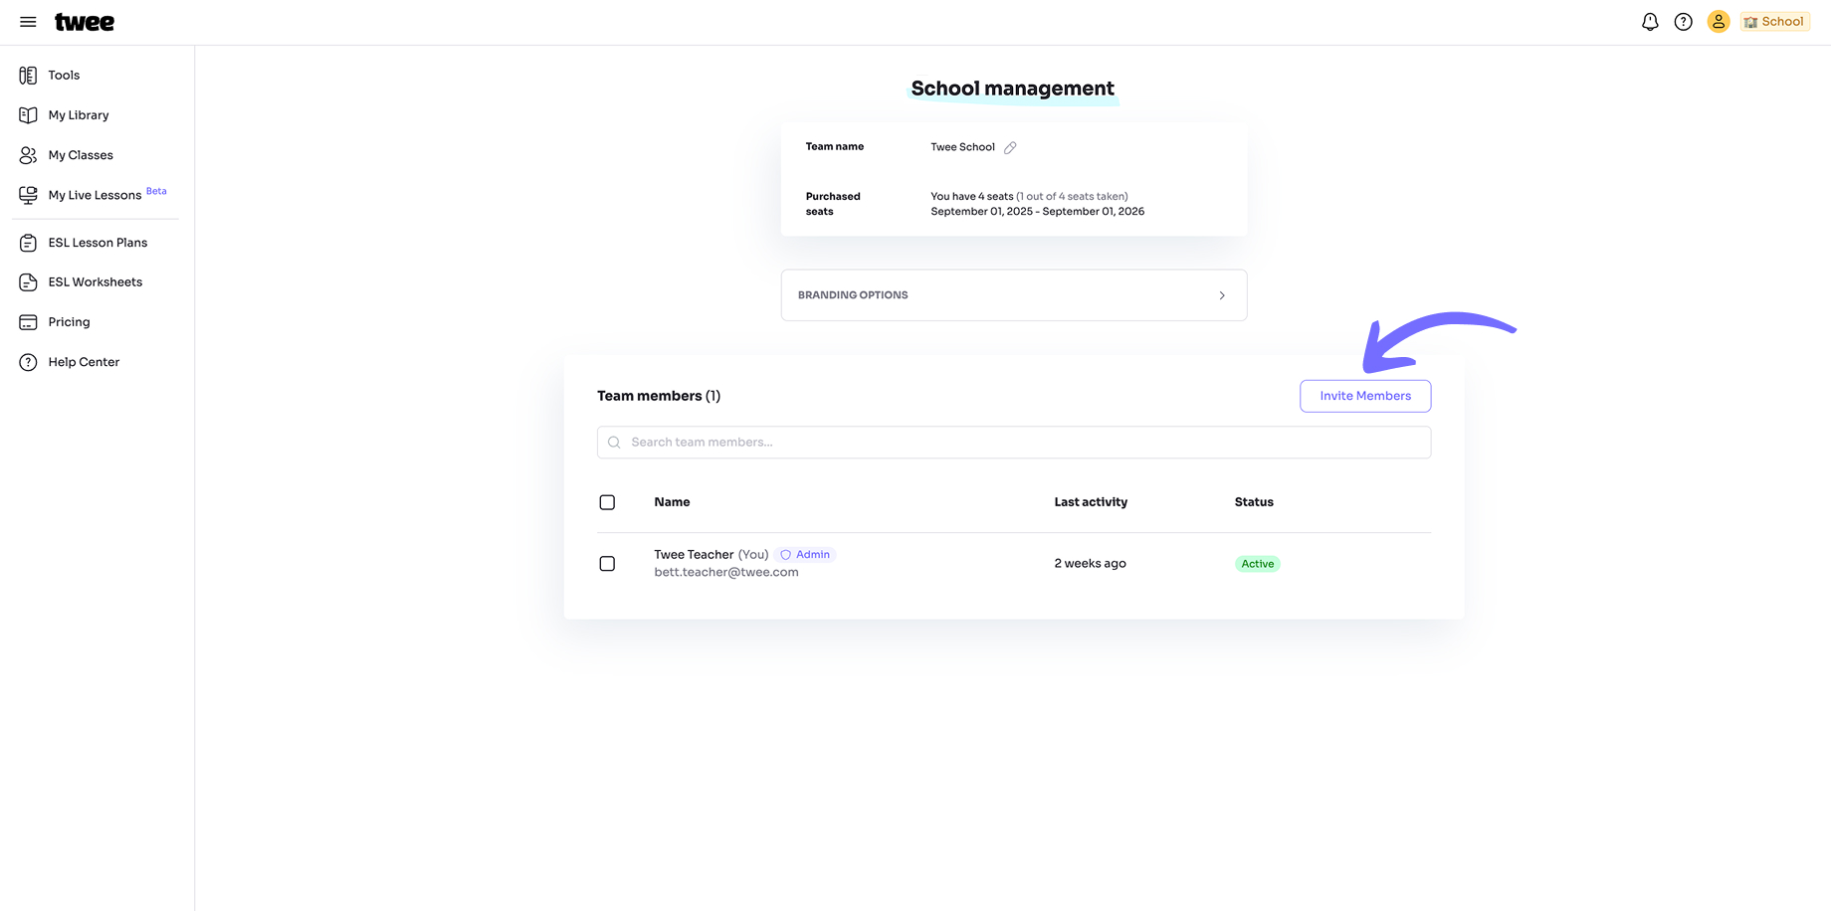1831x911 pixels.
Task: Click the Pricing card icon
Action: tap(28, 322)
